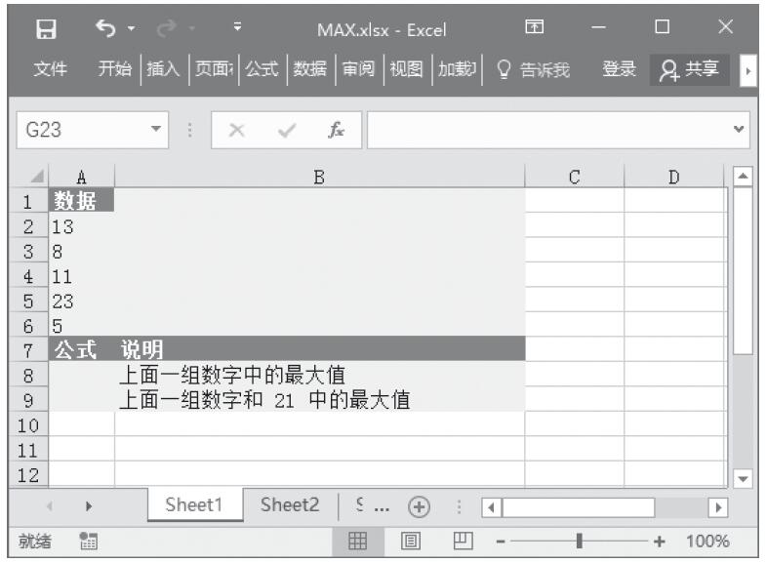Add a new sheet with plus icon
The image size is (766, 563).
(x=420, y=505)
